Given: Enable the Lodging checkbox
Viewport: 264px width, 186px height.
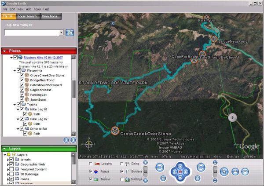Looking at the screenshot, I should click(90, 164).
